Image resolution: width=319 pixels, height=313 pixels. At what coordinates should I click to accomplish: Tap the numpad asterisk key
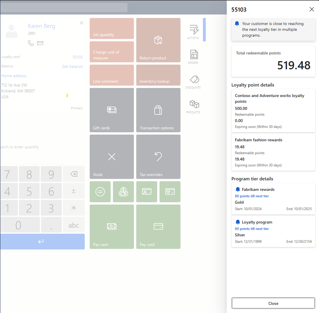pyautogui.click(x=74, y=208)
